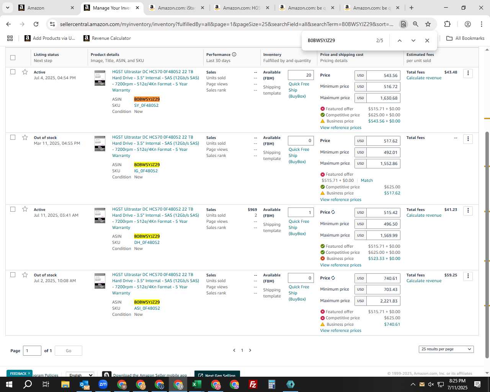Viewport: 490px width, 392px height.
Task: Star the SY_0F48052 listing as favorite
Action: pos(25,72)
